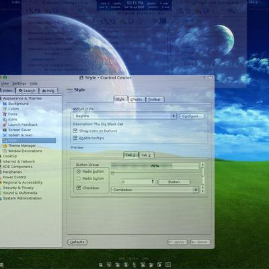Click the 70% progress bar in preview
269x269 pixels.
click(x=155, y=166)
